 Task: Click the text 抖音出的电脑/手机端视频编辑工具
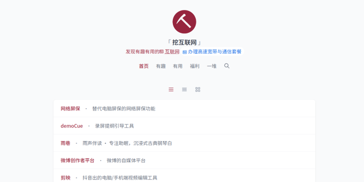point(120,178)
